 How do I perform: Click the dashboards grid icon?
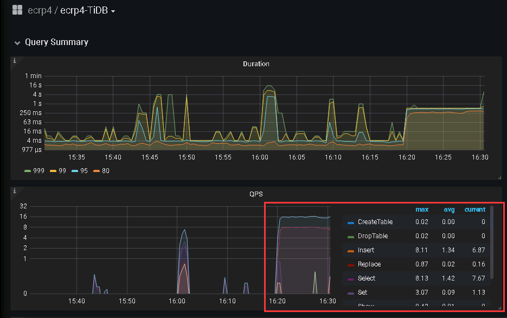click(17, 10)
